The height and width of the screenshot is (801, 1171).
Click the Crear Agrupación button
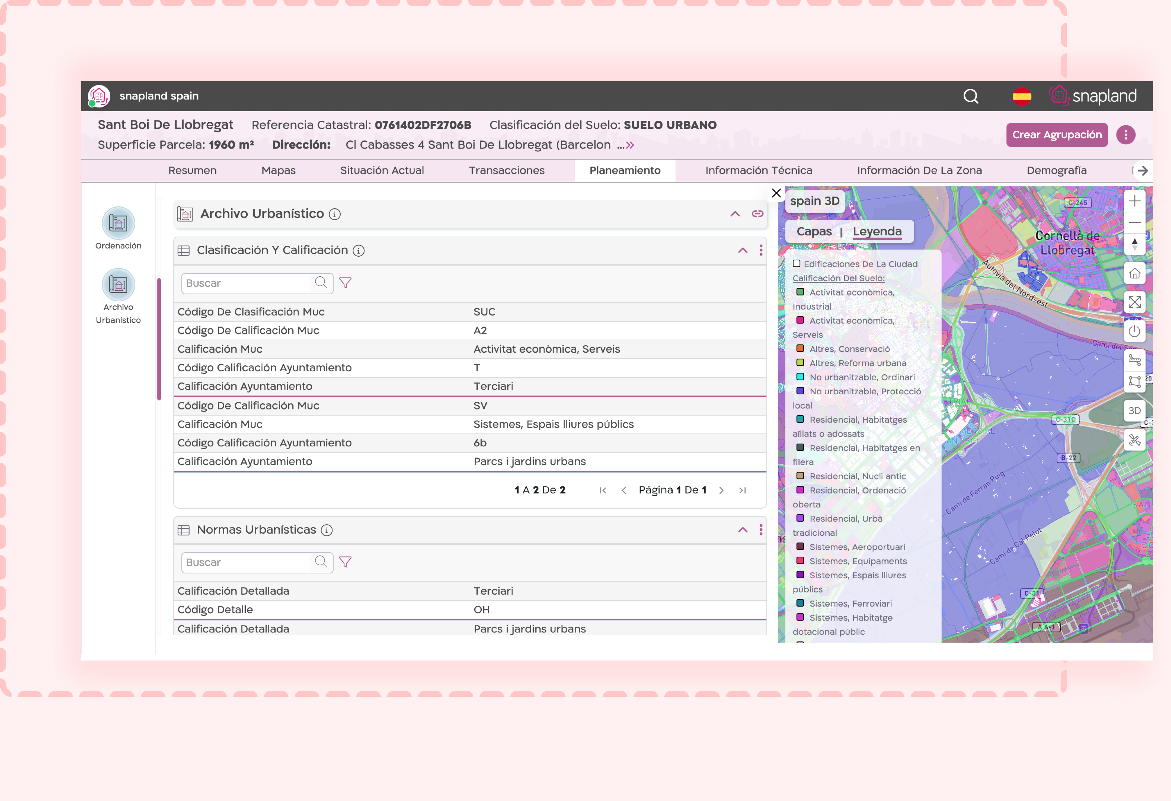pyautogui.click(x=1057, y=135)
